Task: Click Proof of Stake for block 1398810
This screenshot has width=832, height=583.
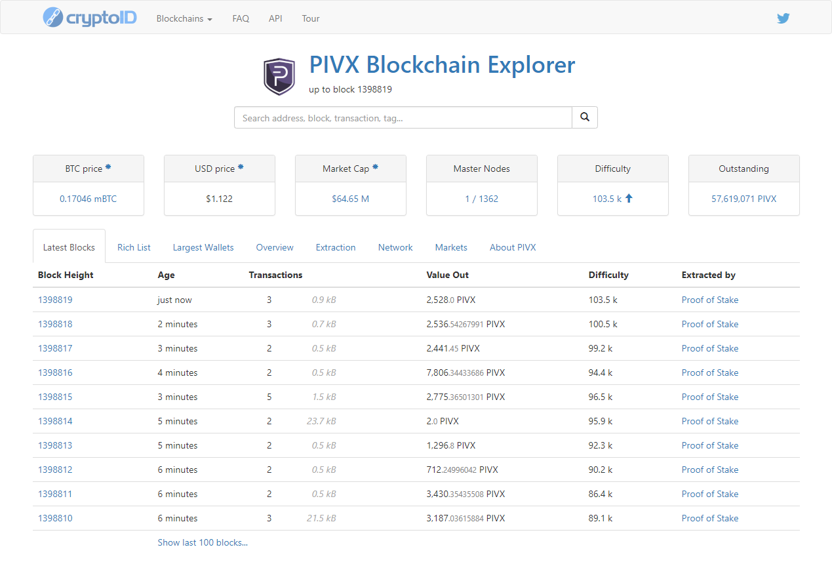Action: [709, 518]
